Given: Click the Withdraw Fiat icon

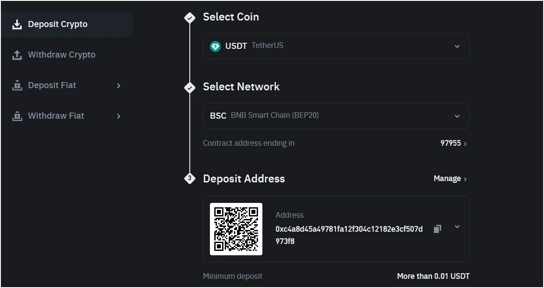Looking at the screenshot, I should (x=17, y=116).
